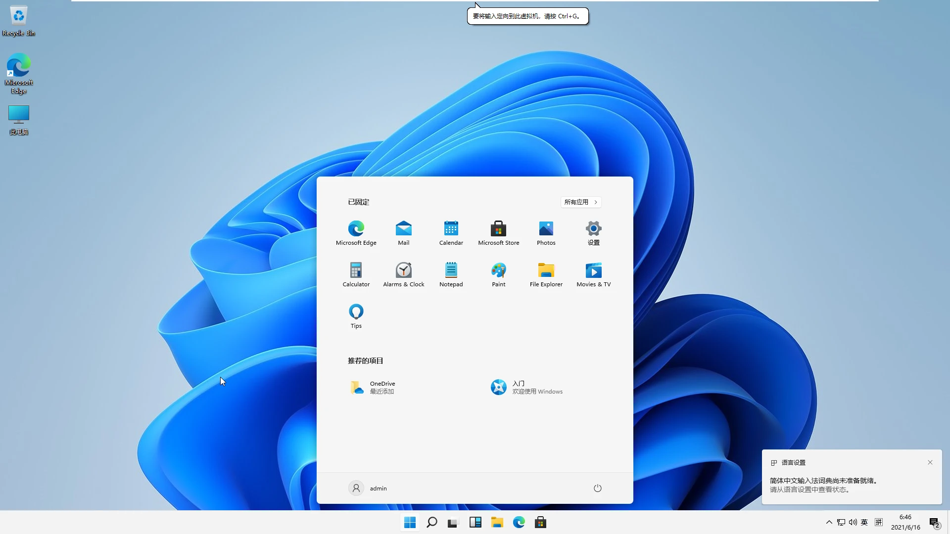
Task: Launch Calculator from Start menu
Action: pyautogui.click(x=356, y=274)
